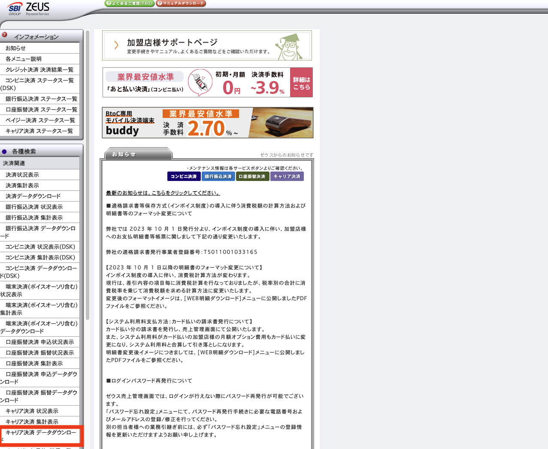Open コンビニ決済 データダウンロード(DSK)
The width and height of the screenshot is (548, 449).
[x=39, y=272]
